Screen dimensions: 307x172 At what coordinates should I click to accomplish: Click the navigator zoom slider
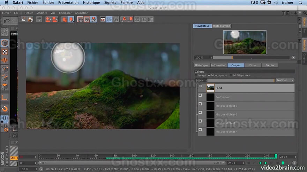[x=251, y=58]
